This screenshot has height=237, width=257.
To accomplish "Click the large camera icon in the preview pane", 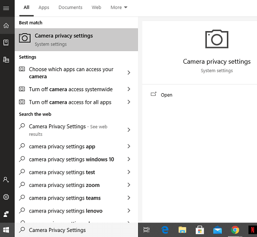I will click(217, 39).
